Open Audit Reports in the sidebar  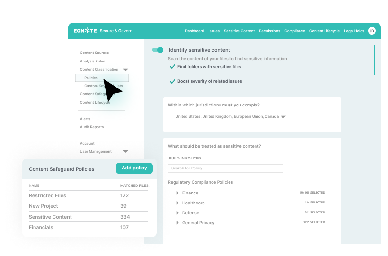coord(92,127)
